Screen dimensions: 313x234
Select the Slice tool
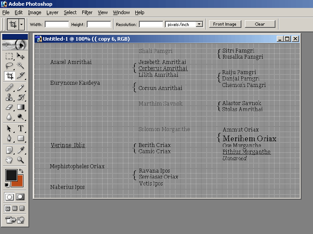21,76
